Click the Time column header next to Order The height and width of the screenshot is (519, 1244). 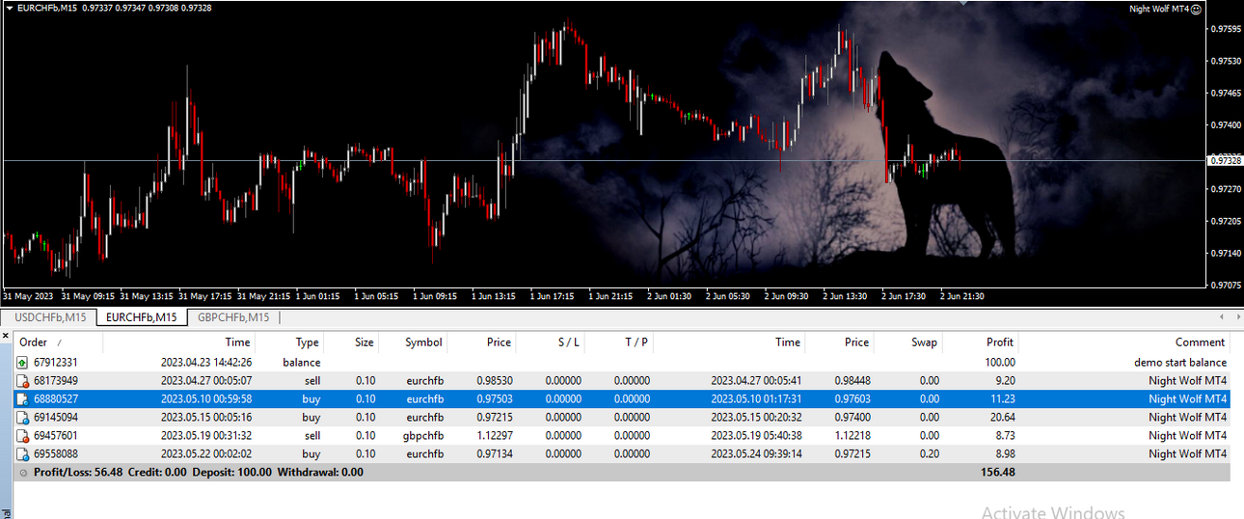[178, 342]
